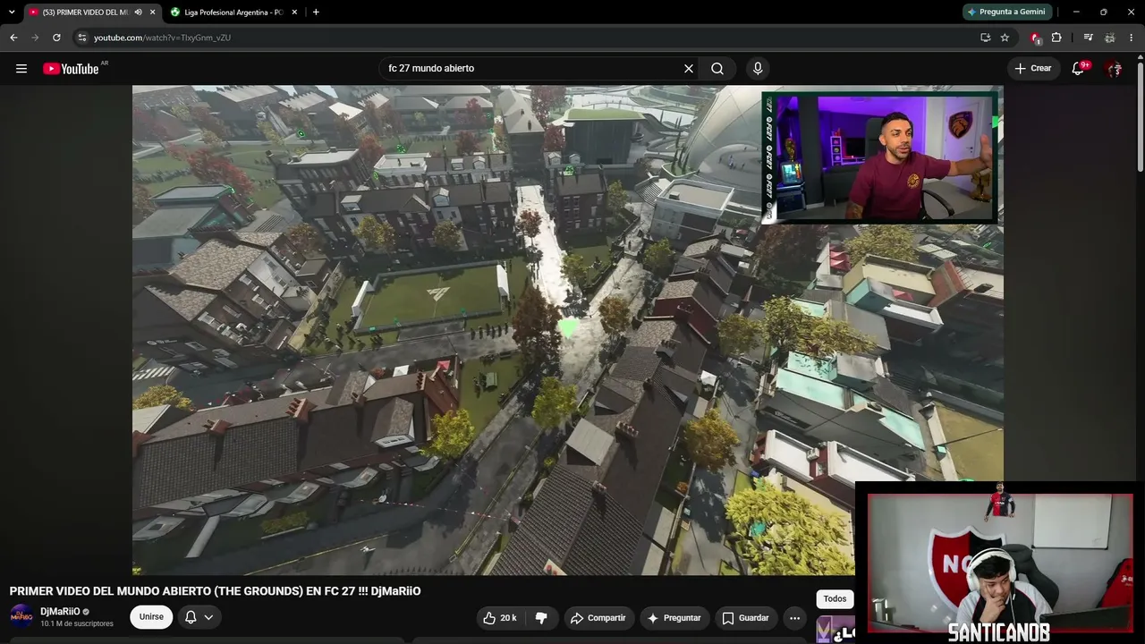Dislike the video with thumbs down
The width and height of the screenshot is (1145, 644).
(541, 618)
